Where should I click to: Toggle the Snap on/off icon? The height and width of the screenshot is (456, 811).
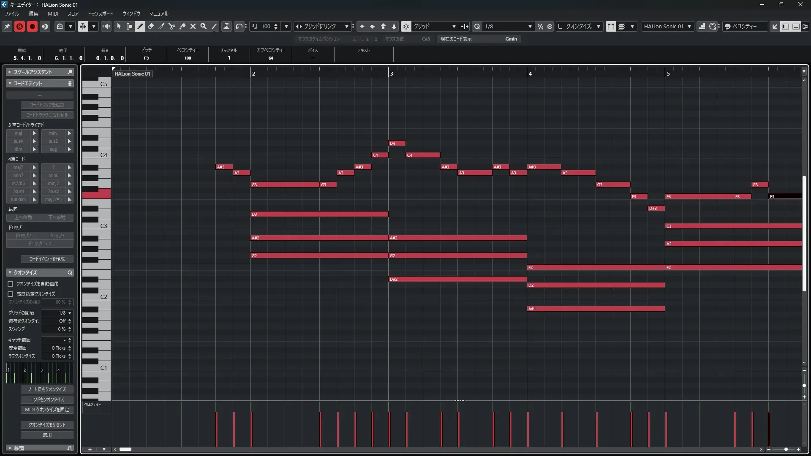pos(405,26)
